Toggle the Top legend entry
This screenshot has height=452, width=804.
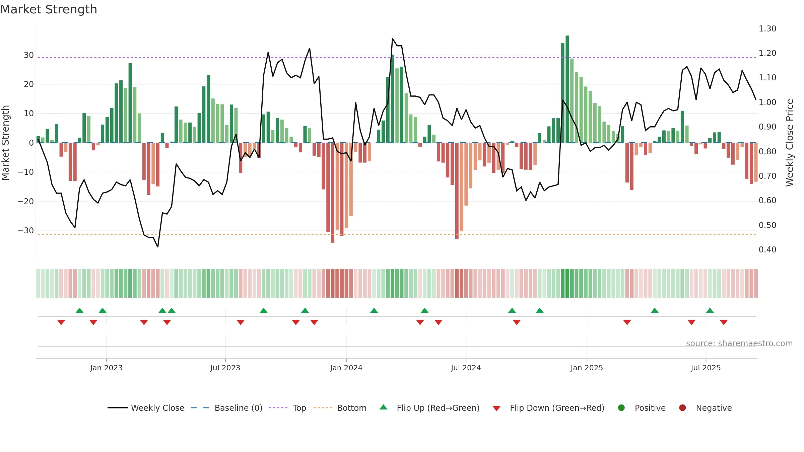click(x=287, y=408)
